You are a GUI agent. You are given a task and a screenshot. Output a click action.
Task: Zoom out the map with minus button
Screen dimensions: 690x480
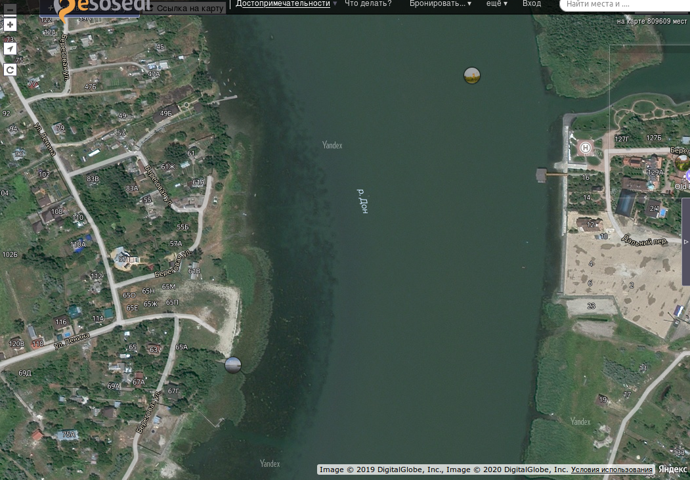pos(10,9)
